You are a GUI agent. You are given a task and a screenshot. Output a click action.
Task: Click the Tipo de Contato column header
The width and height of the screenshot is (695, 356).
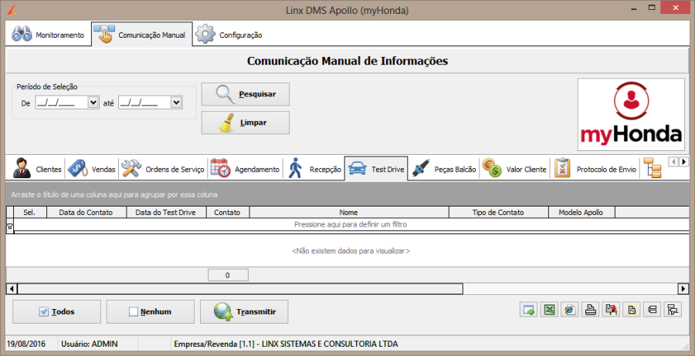tap(498, 212)
